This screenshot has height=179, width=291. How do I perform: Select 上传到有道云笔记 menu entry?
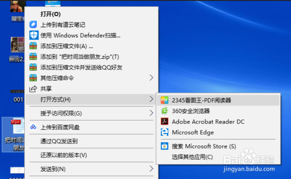click(x=91, y=24)
